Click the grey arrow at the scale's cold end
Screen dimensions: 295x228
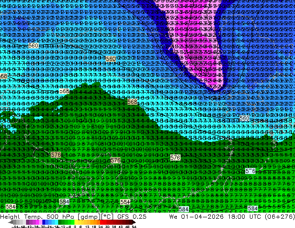click(x=11, y=222)
